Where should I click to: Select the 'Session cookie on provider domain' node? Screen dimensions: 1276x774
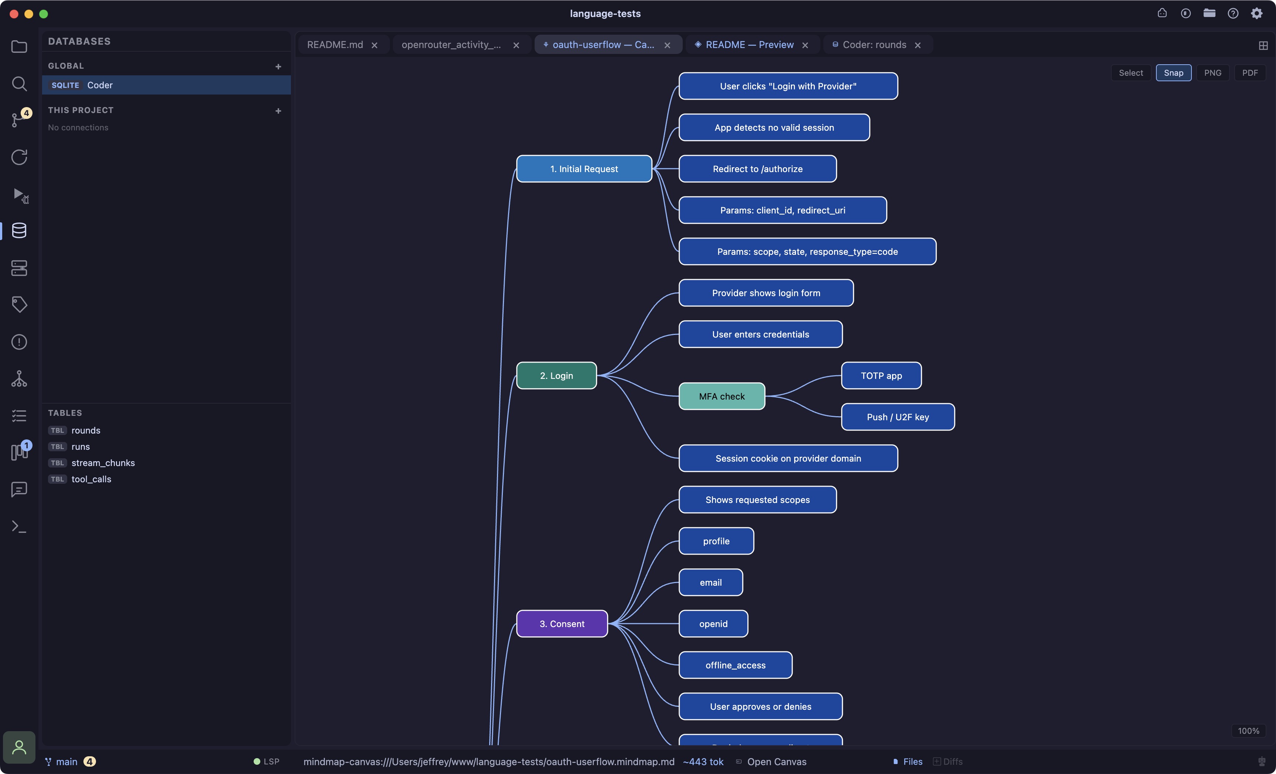[788, 459]
